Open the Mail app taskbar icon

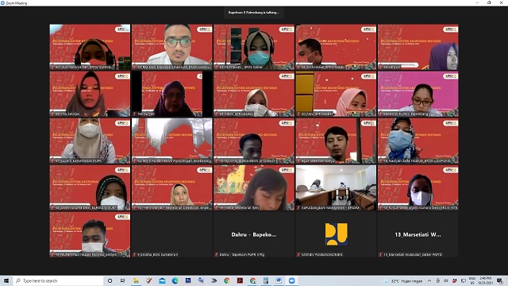(162, 280)
